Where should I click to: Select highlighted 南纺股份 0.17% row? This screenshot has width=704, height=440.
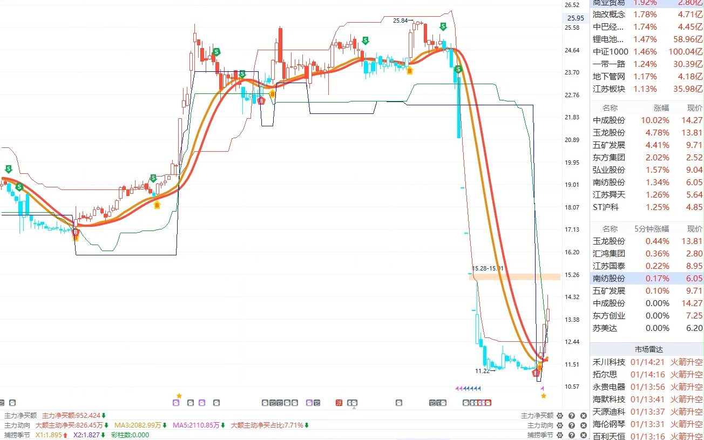(647, 279)
